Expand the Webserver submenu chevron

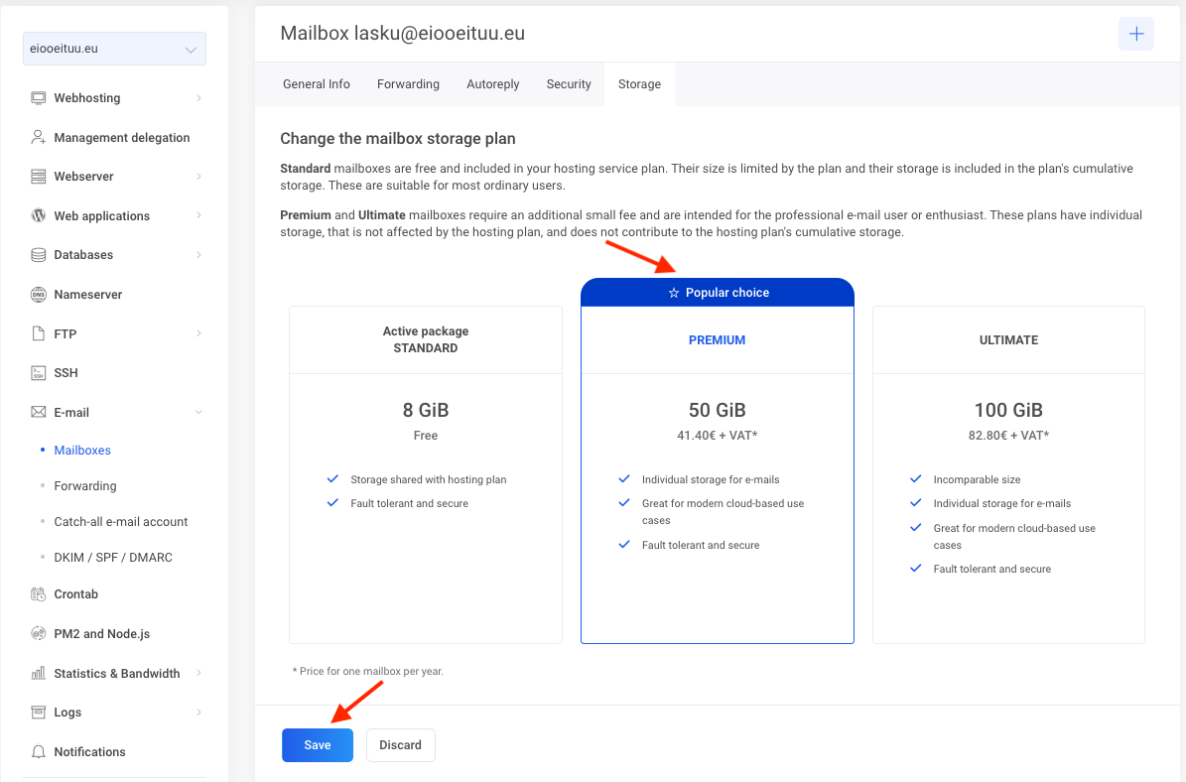pos(198,177)
